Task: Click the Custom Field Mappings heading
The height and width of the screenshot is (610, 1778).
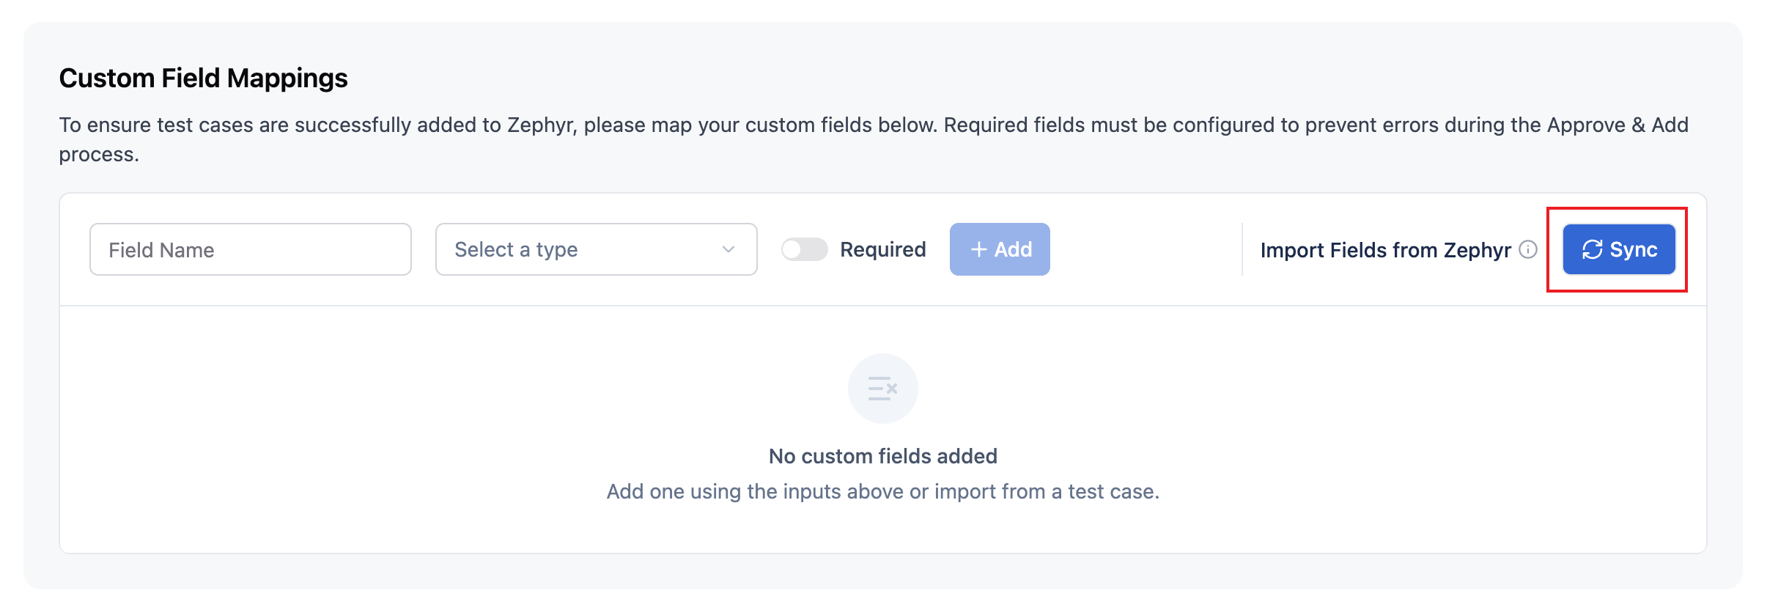Action: tap(203, 78)
